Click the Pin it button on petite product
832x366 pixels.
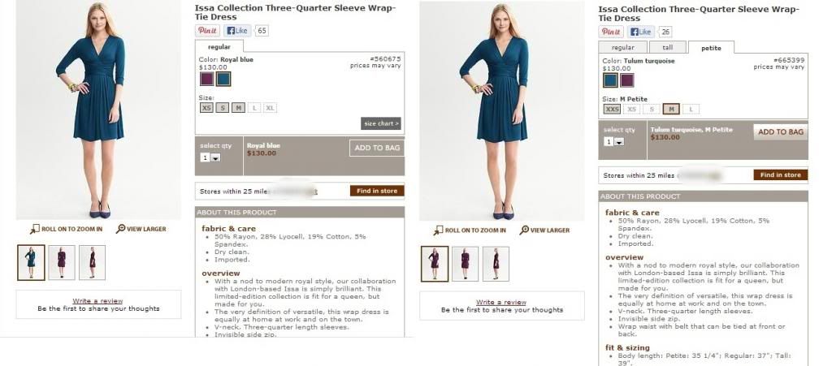[x=611, y=32]
